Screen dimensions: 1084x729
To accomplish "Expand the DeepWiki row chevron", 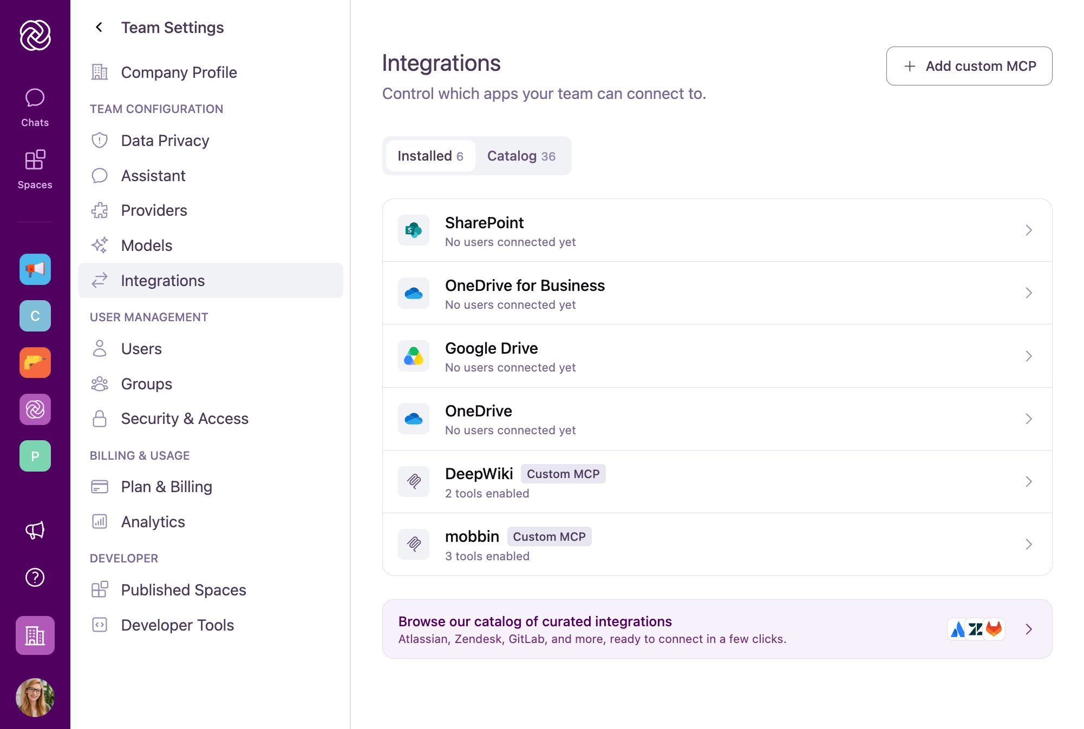I will pyautogui.click(x=1029, y=481).
